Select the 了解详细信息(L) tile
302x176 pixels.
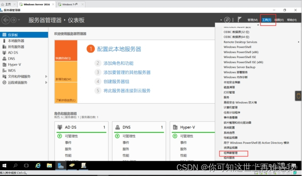66,93
